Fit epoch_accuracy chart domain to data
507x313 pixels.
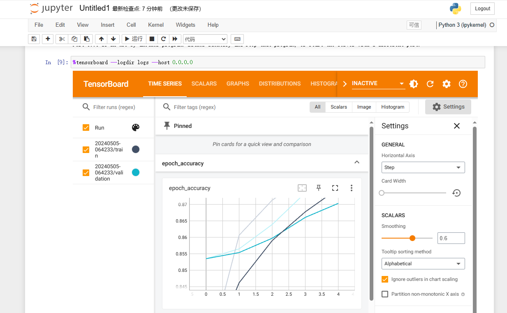pyautogui.click(x=302, y=188)
